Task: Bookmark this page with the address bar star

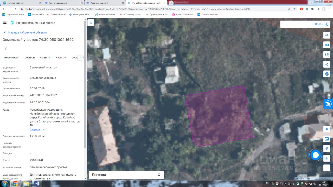Action: (294, 9)
